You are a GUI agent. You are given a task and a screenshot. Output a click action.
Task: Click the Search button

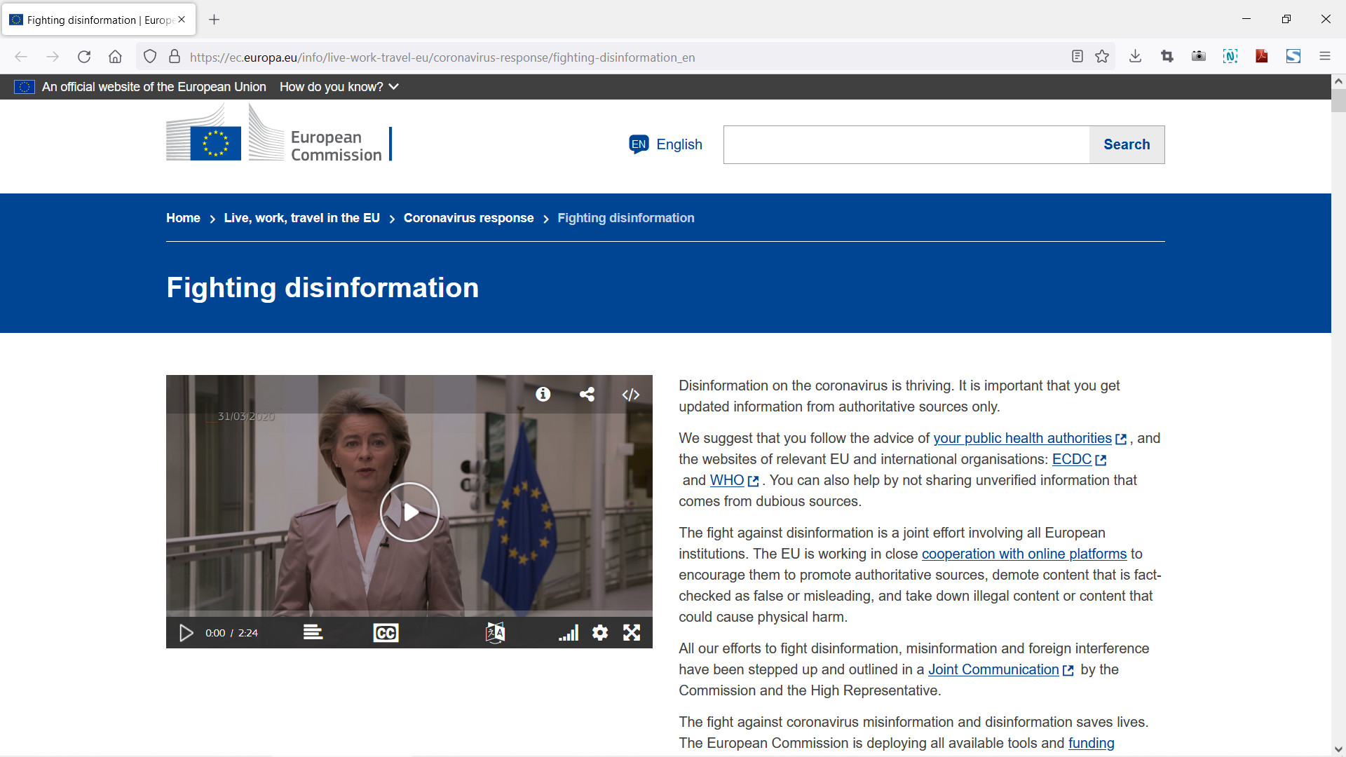coord(1127,144)
